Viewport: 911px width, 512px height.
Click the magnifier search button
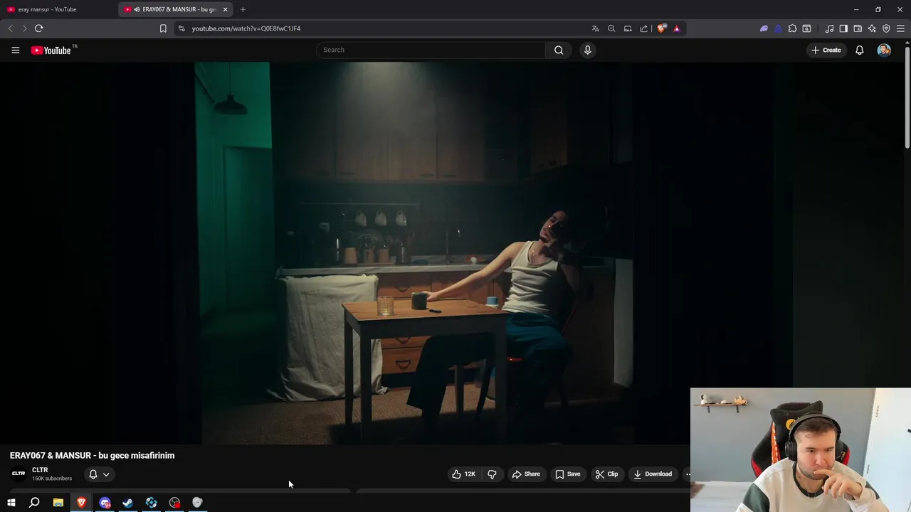pyautogui.click(x=559, y=50)
